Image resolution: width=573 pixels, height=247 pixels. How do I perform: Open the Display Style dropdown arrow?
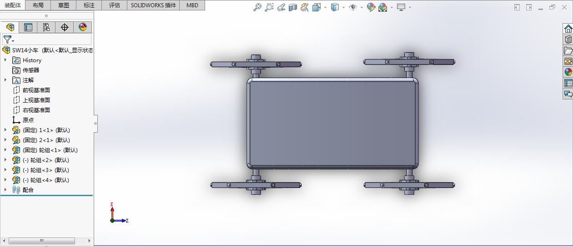point(343,8)
